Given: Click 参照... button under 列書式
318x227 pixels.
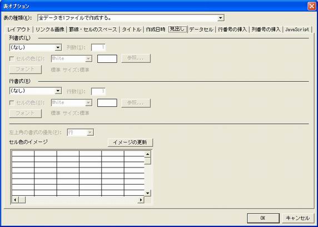Looking at the screenshot, I should [136, 58].
